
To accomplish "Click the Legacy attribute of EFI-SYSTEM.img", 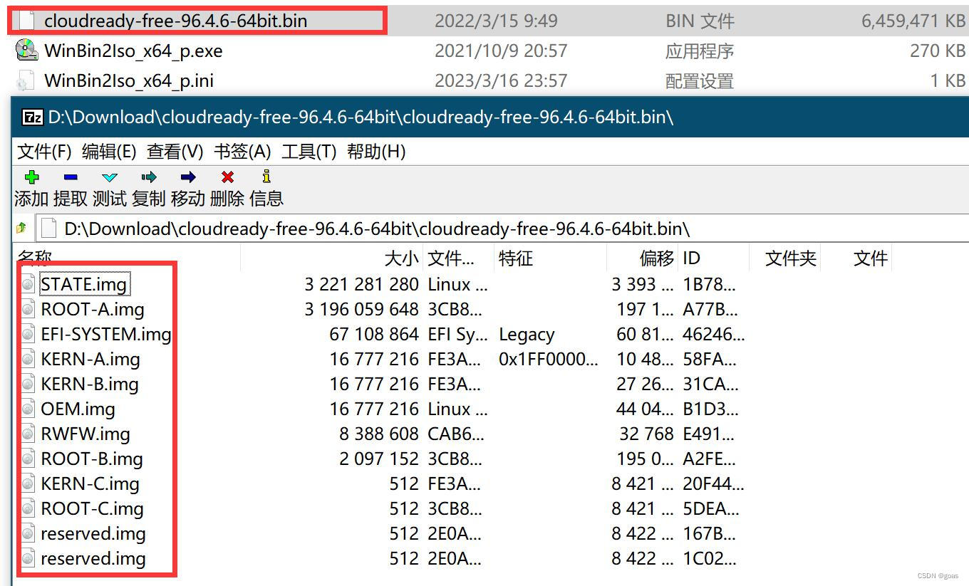I will 527,334.
